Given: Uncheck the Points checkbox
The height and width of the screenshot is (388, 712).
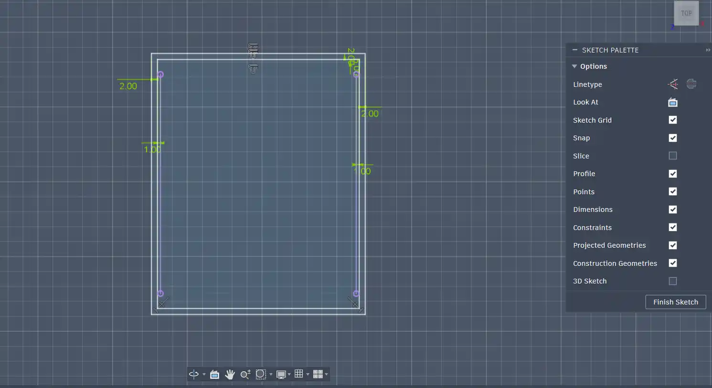Looking at the screenshot, I should (673, 191).
